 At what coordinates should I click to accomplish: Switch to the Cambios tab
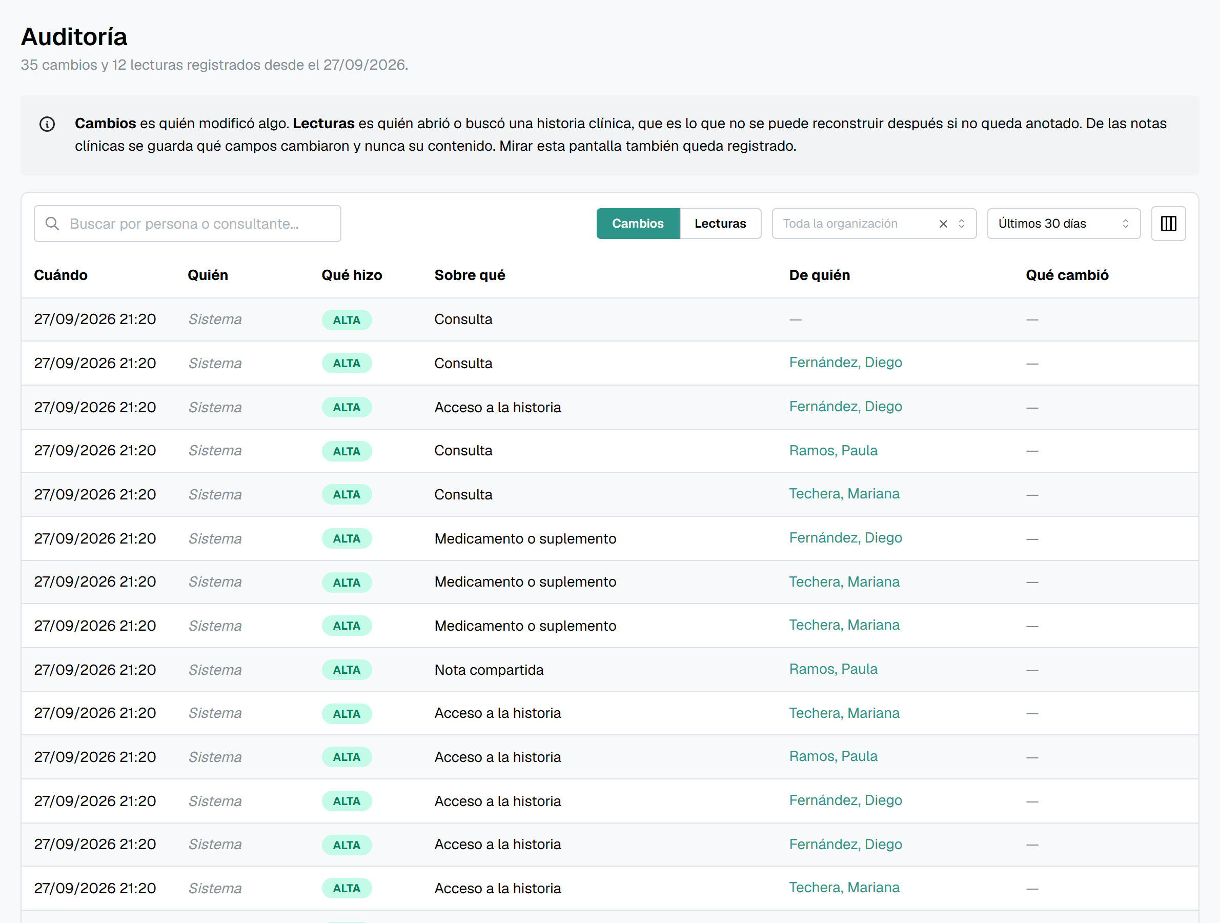638,224
